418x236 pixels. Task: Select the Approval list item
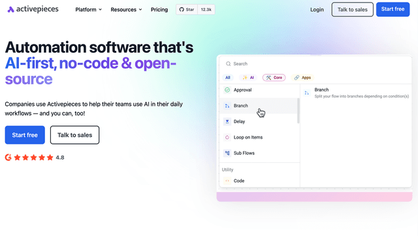(259, 90)
